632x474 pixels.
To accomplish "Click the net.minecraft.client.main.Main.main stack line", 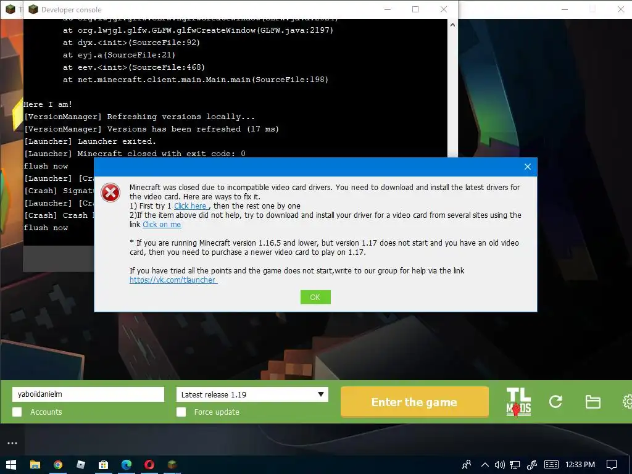I will [196, 80].
